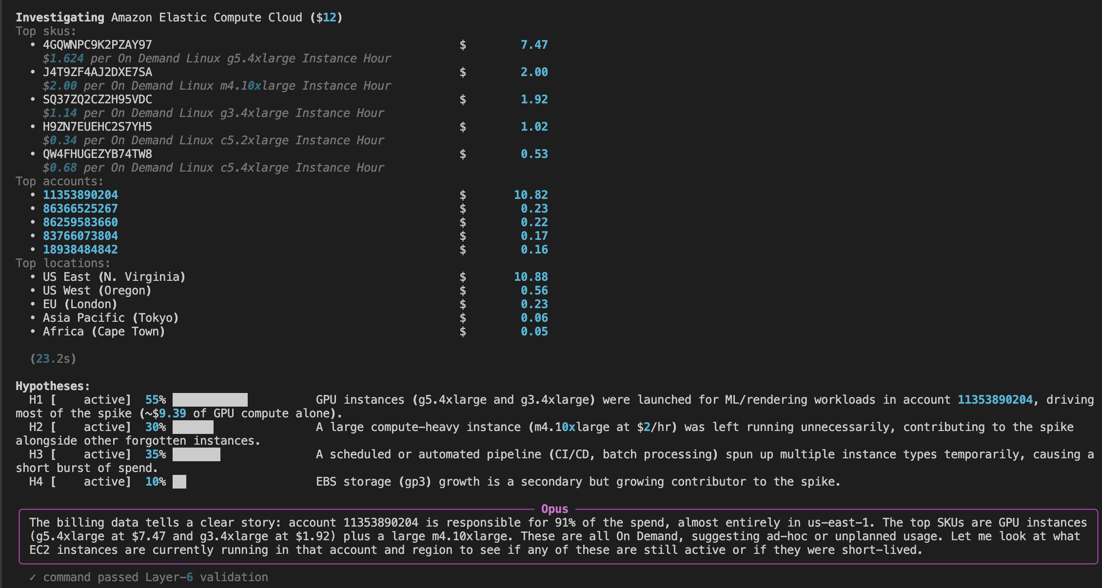
Task: Select the c5.2xlarge price description line
Action: point(214,140)
